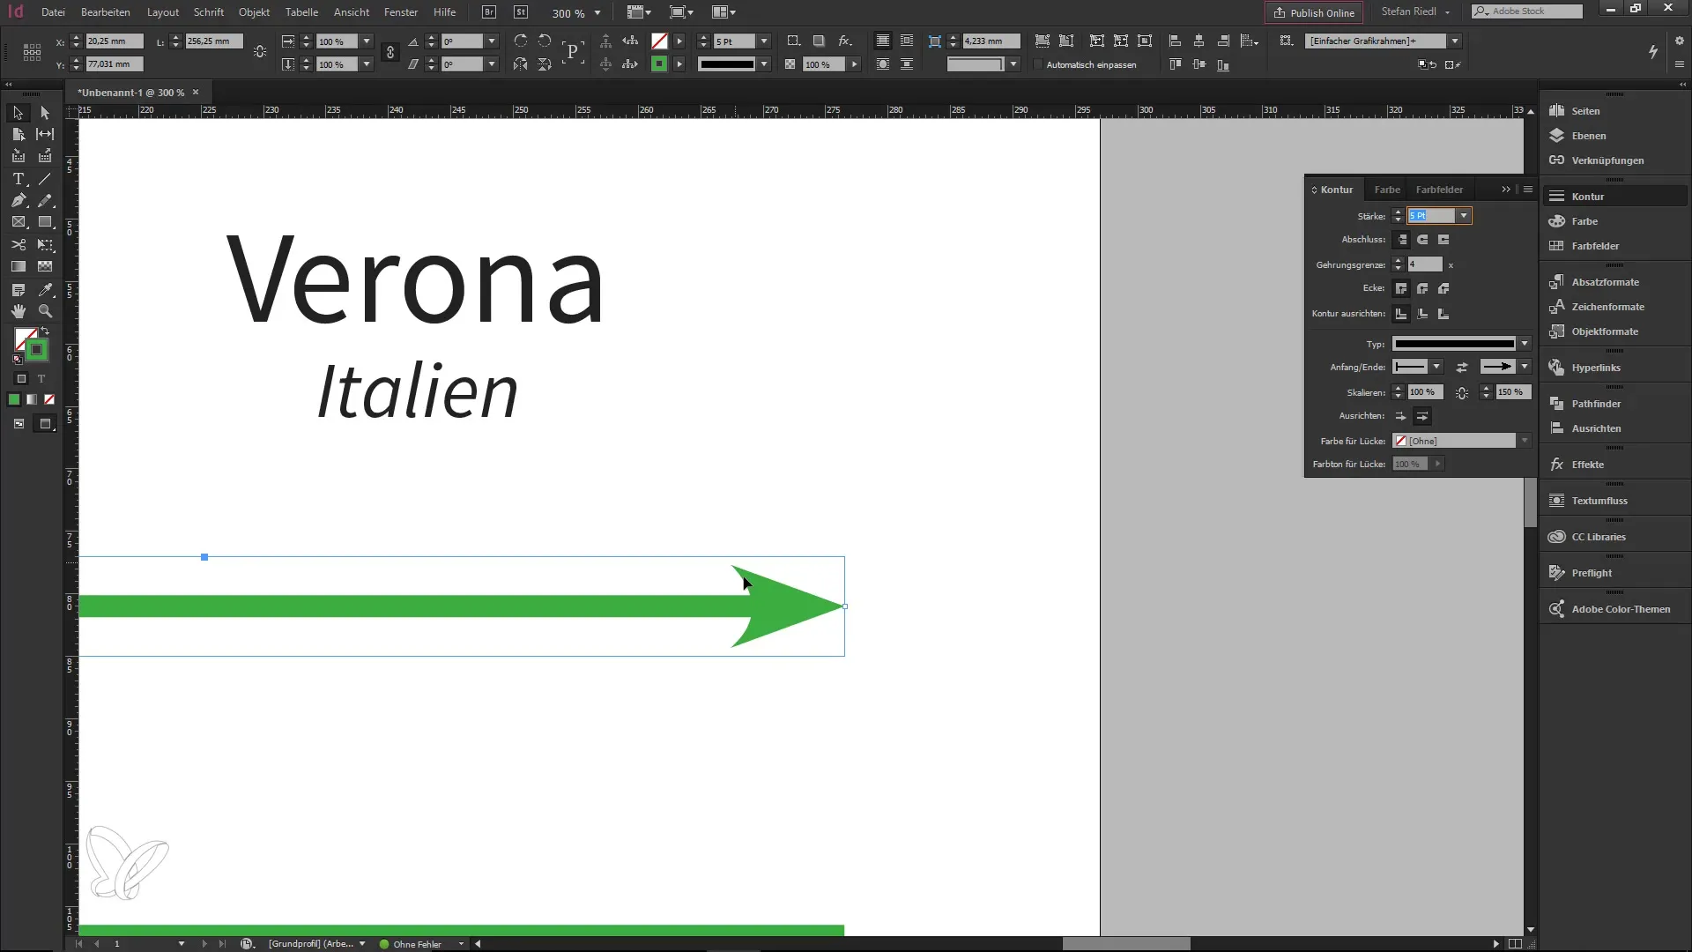
Task: Click the X position field 20,25 mm
Action: (x=114, y=41)
